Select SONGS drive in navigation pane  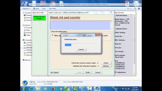tap(29, 45)
